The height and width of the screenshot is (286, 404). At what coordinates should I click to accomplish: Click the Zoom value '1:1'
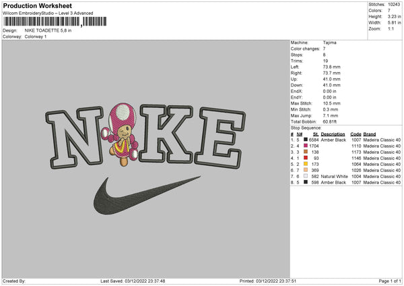[x=391, y=28]
